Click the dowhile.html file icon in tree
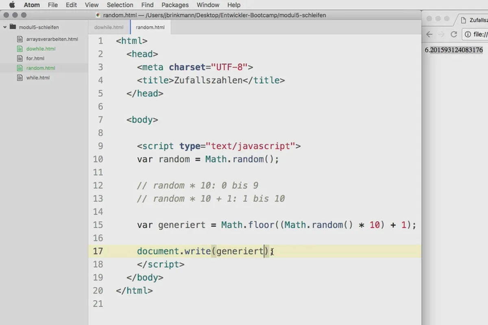This screenshot has width=488, height=325. (x=20, y=49)
